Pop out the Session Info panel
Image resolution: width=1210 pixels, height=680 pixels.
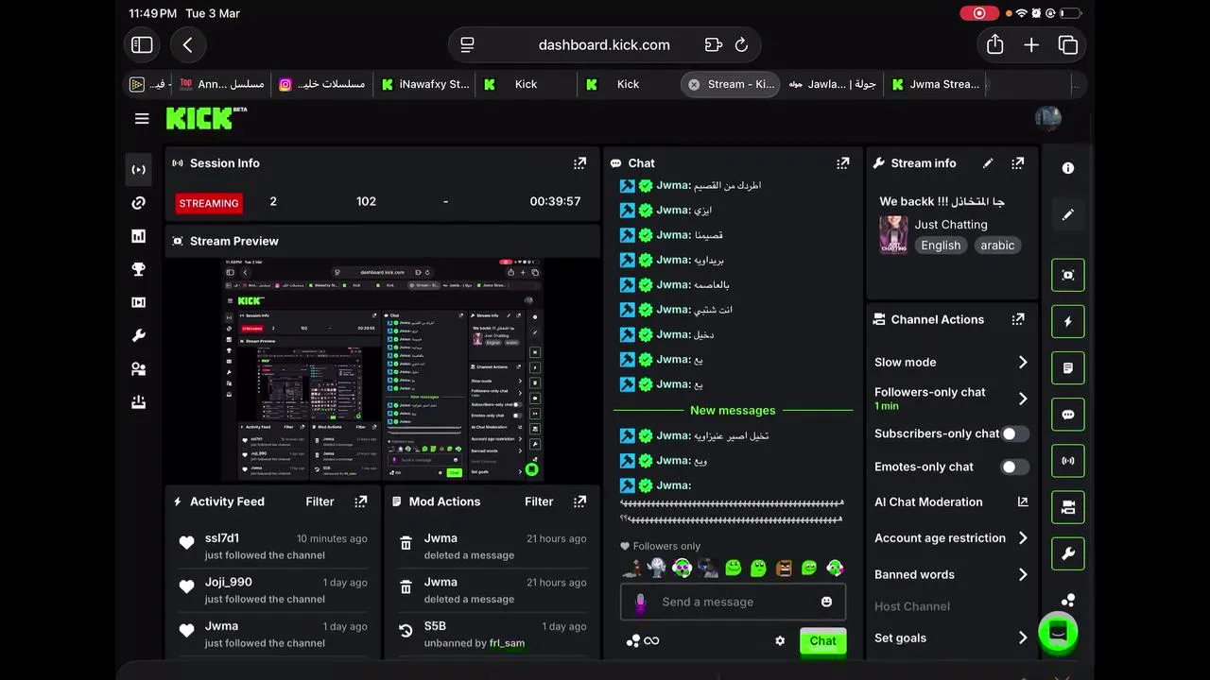579,163
